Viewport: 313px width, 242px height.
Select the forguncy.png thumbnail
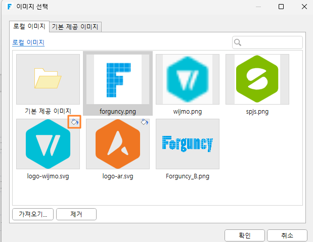[118, 79]
